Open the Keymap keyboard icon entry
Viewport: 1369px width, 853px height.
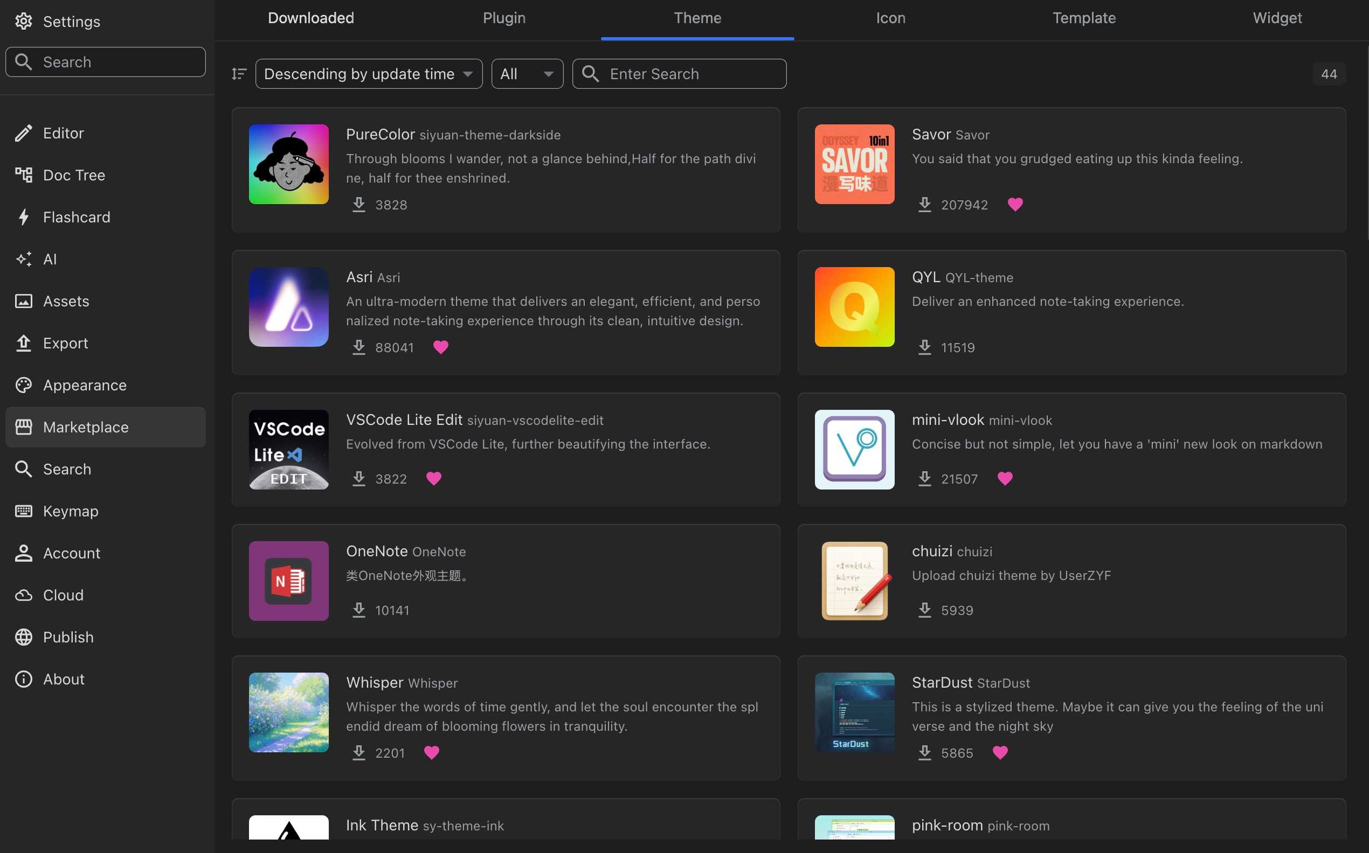(23, 511)
